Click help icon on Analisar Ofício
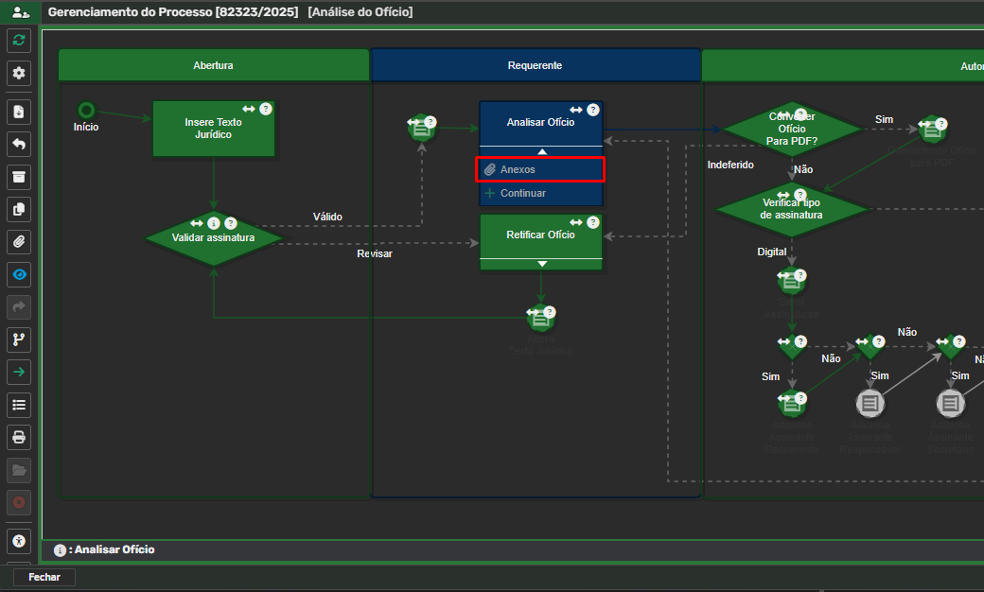 point(593,110)
